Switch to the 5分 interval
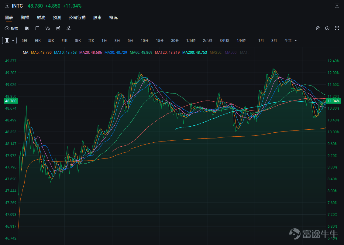Screen dimensions: 344x245 click(x=131, y=41)
